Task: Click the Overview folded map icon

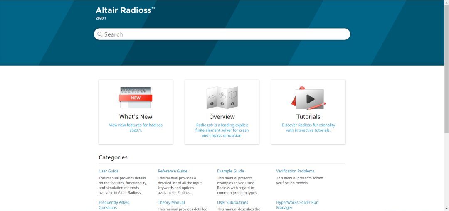Action: (x=222, y=98)
